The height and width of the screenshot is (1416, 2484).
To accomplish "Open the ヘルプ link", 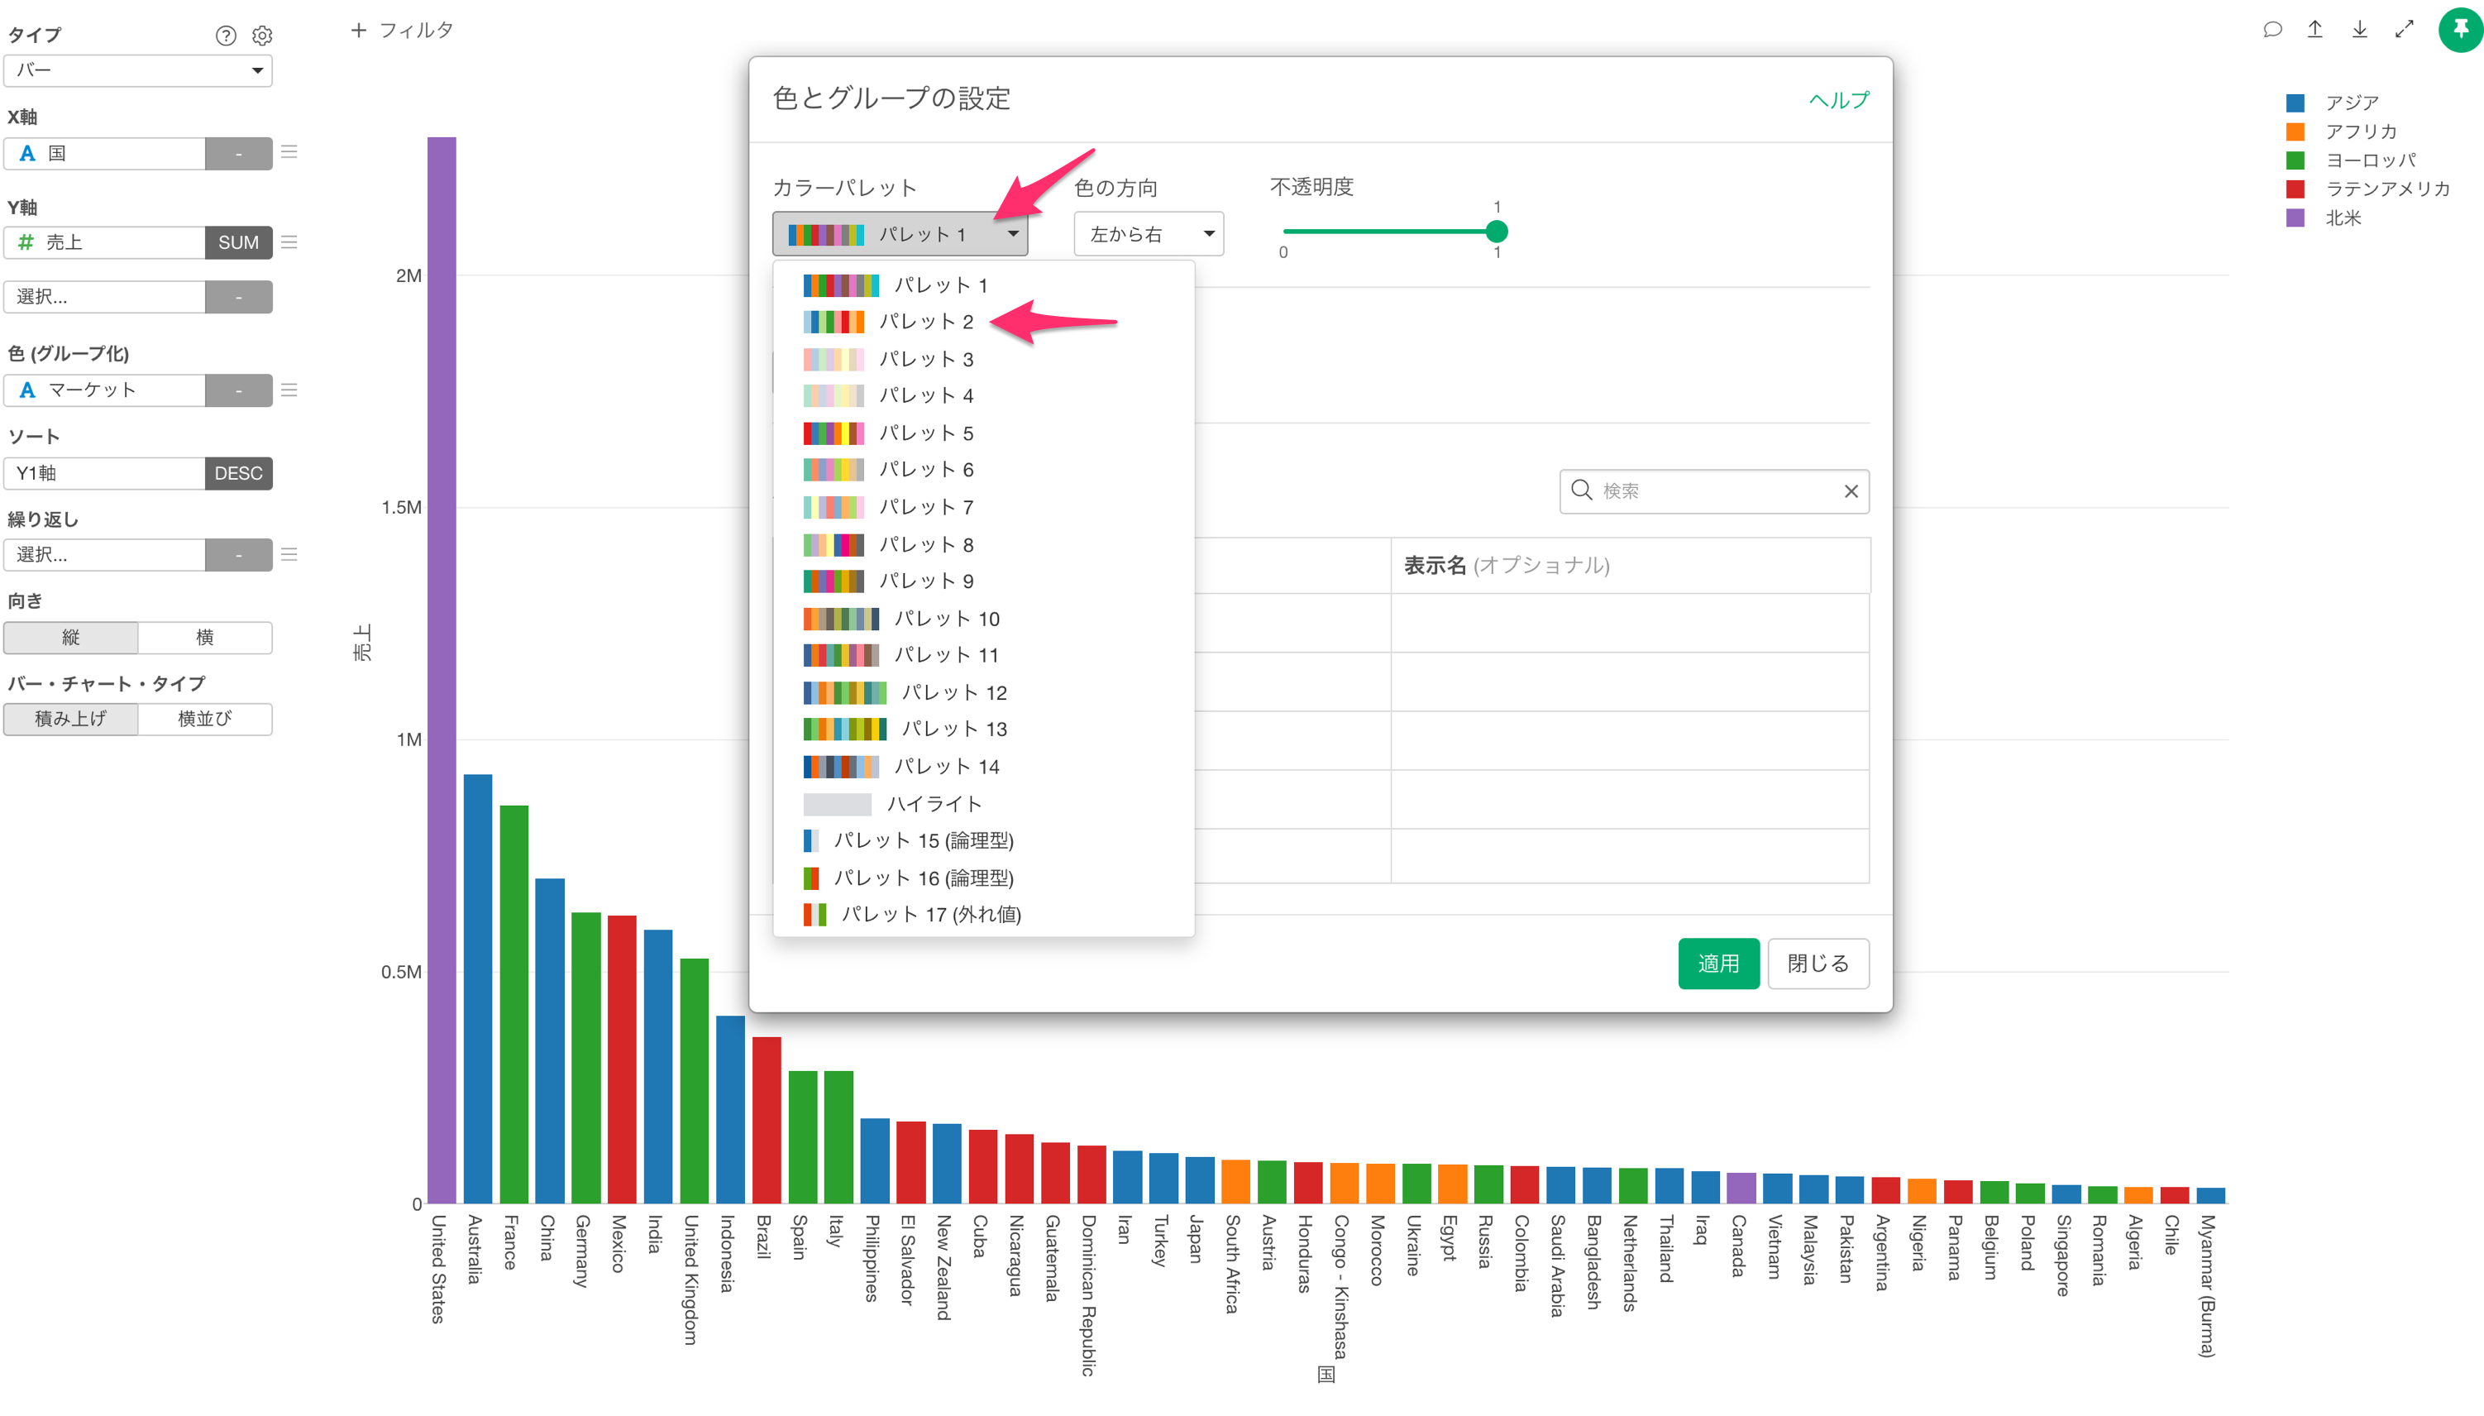I will tap(1838, 100).
